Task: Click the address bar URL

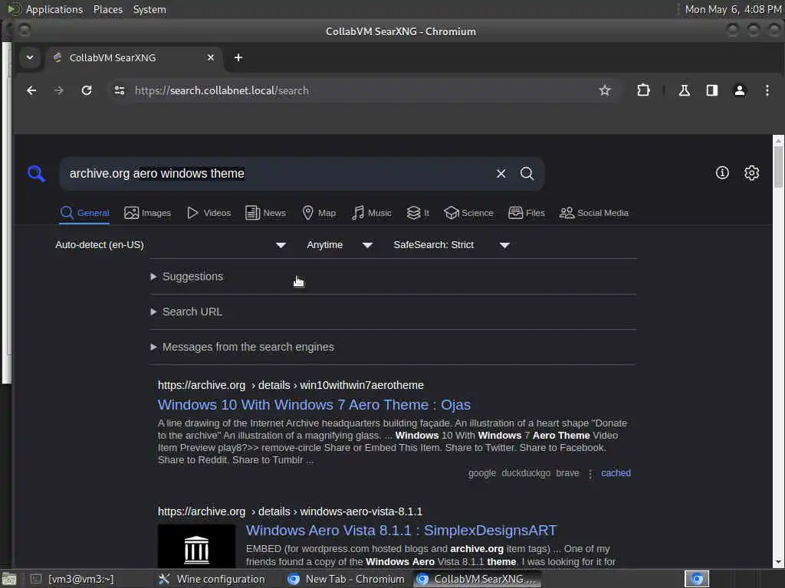Action: pyautogui.click(x=222, y=90)
